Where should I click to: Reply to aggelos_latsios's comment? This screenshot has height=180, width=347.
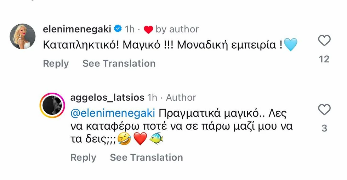pyautogui.click(x=83, y=157)
